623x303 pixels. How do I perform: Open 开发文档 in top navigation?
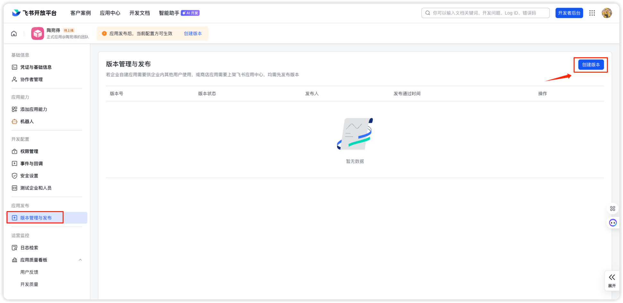coord(140,13)
